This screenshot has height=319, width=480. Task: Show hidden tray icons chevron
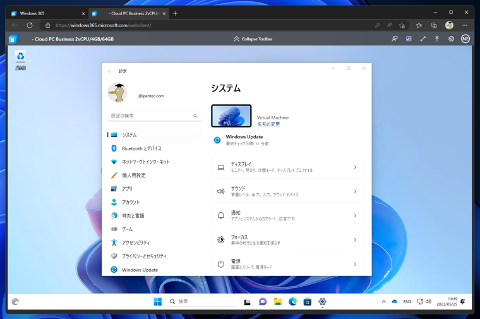(x=383, y=301)
